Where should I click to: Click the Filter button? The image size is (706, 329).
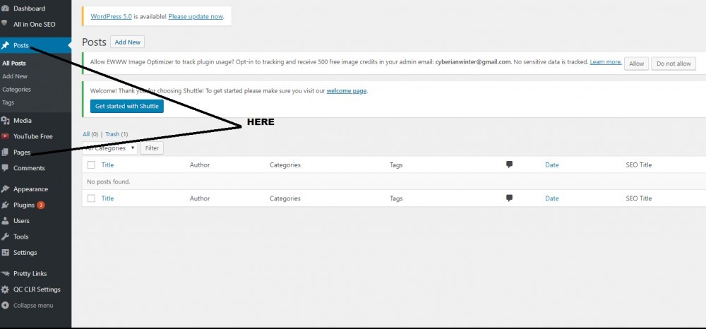click(x=152, y=148)
